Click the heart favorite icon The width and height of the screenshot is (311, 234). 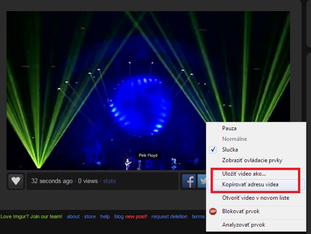click(x=16, y=181)
